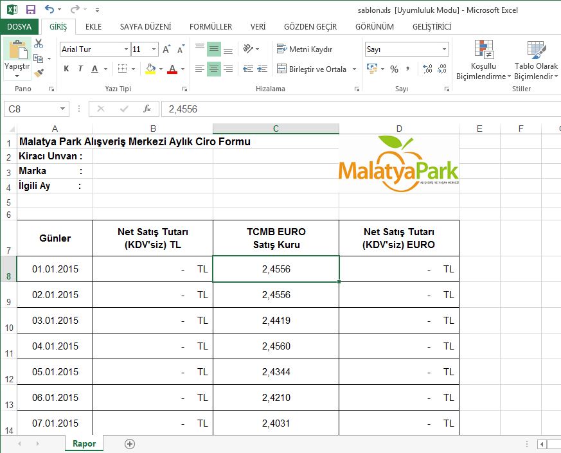Toggle center horizontal alignment

pos(214,69)
